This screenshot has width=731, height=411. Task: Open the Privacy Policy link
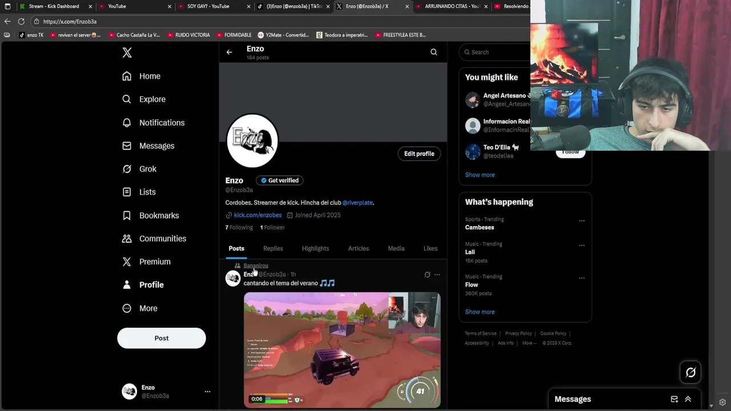coord(518,333)
